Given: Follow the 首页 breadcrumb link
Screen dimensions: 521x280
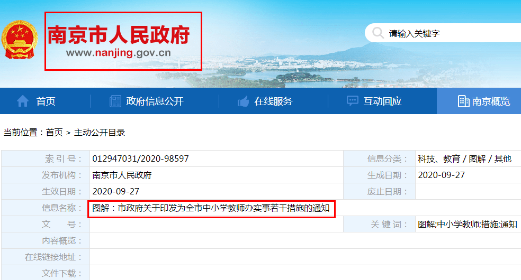Looking at the screenshot, I should click(x=54, y=133).
